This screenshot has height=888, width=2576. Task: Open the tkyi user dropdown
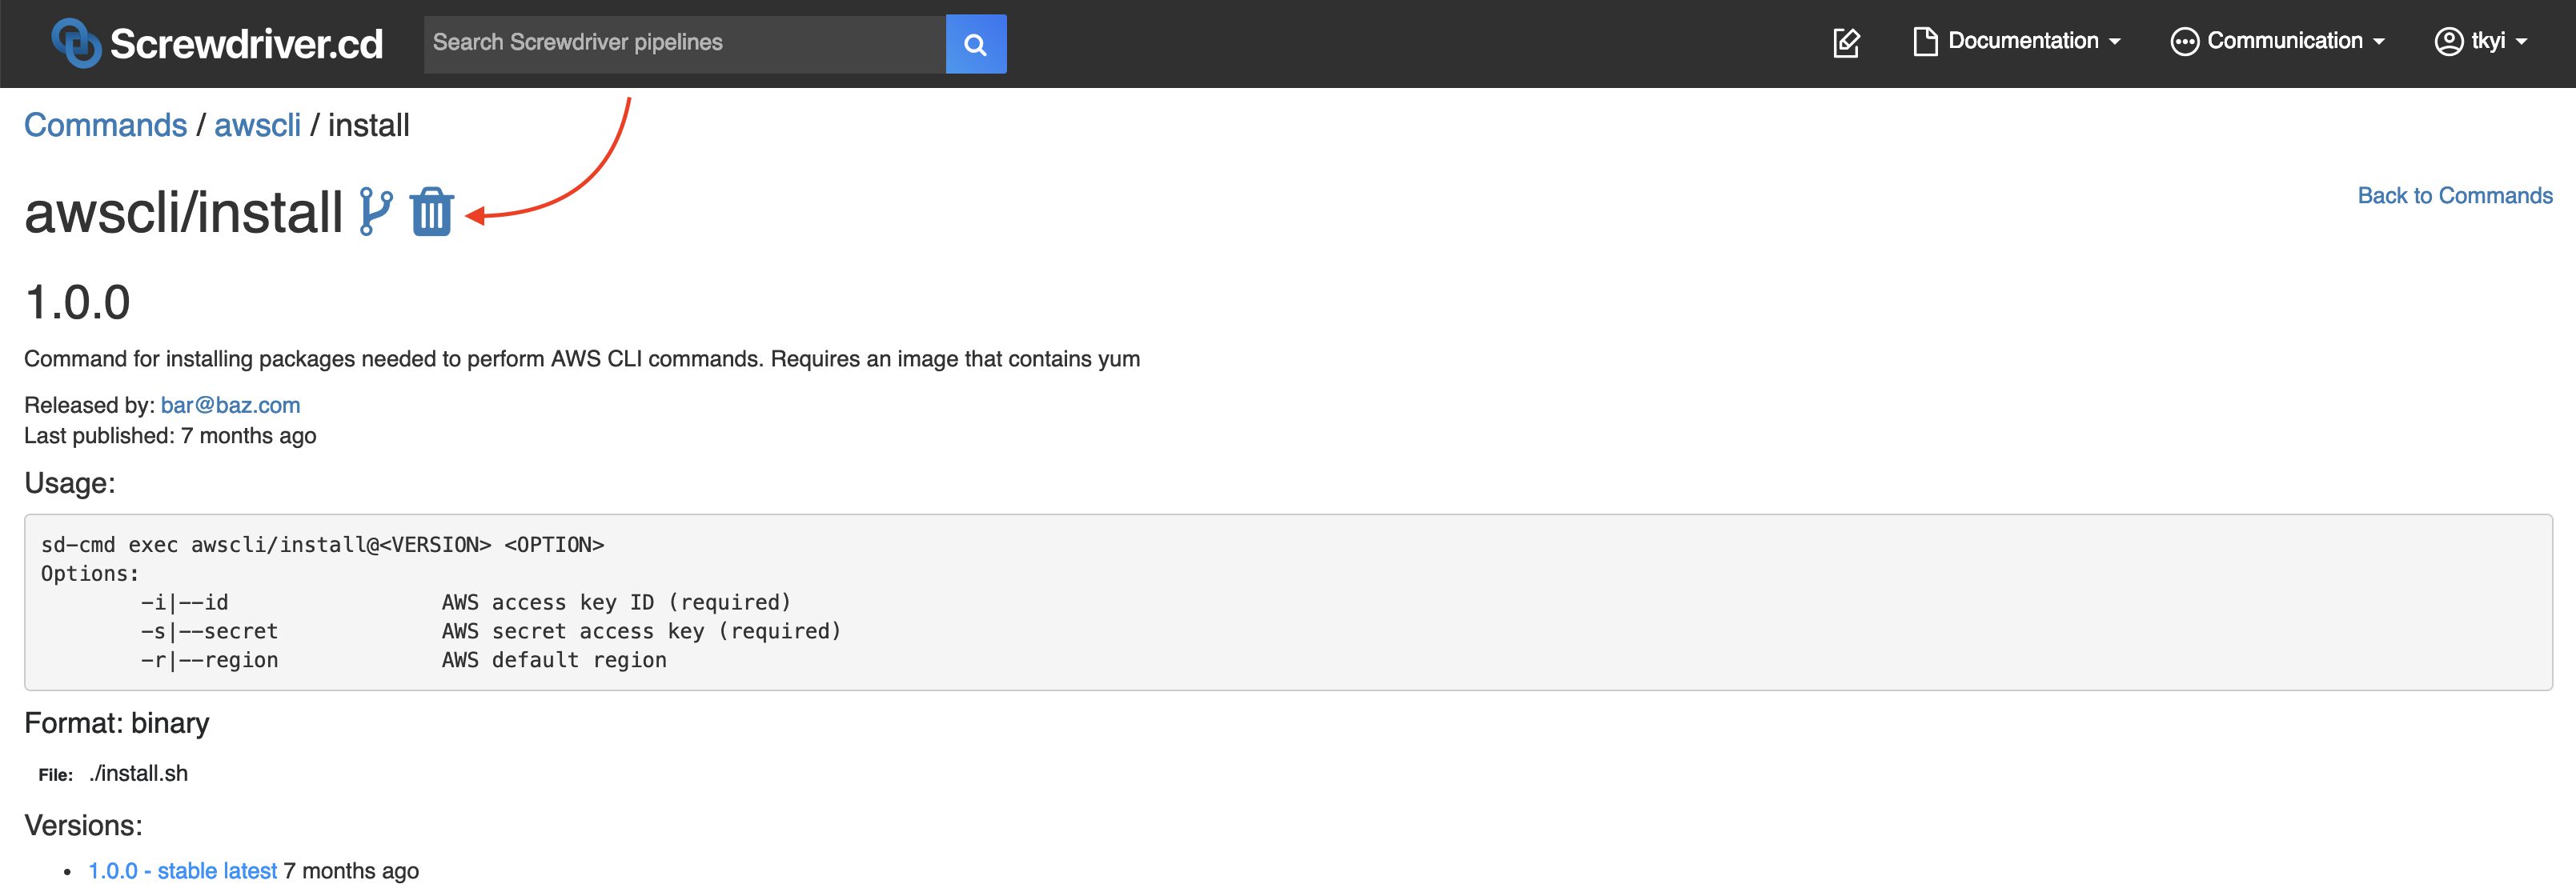coord(2481,42)
